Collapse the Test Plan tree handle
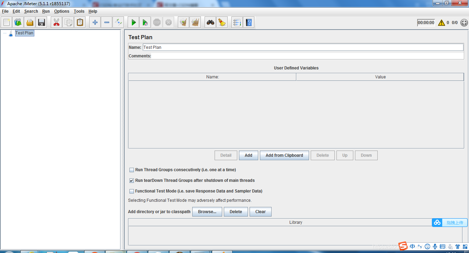469x253 pixels. pyautogui.click(x=4, y=33)
